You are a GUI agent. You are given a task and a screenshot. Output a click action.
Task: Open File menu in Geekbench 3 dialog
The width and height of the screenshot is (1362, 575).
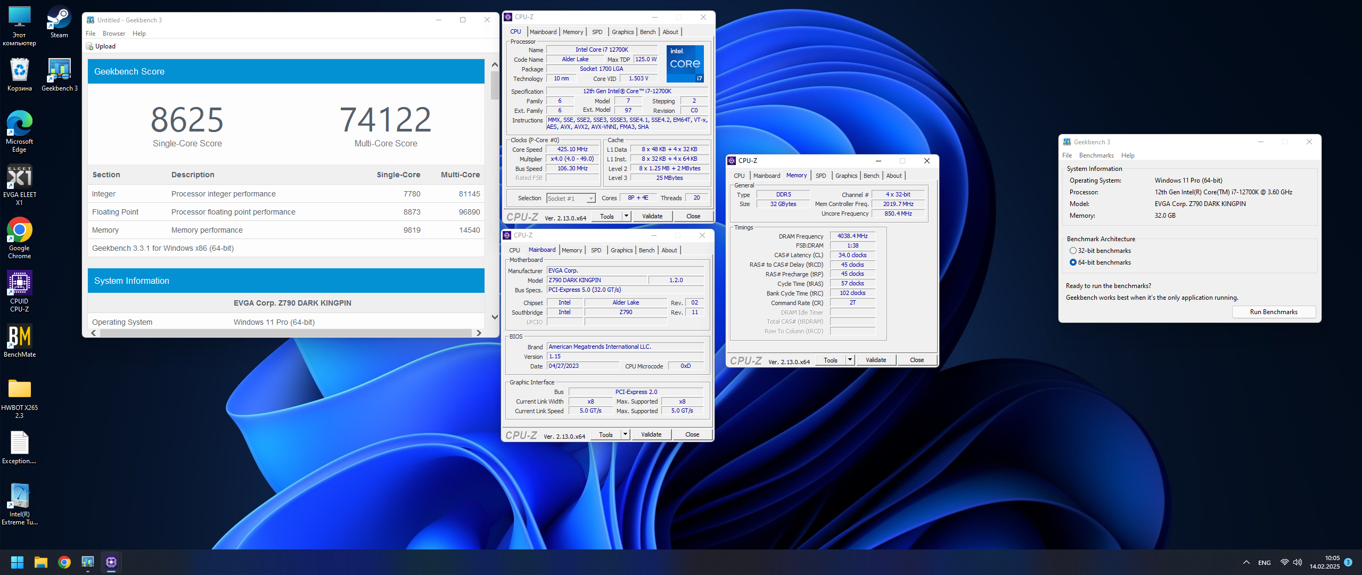click(x=1067, y=155)
